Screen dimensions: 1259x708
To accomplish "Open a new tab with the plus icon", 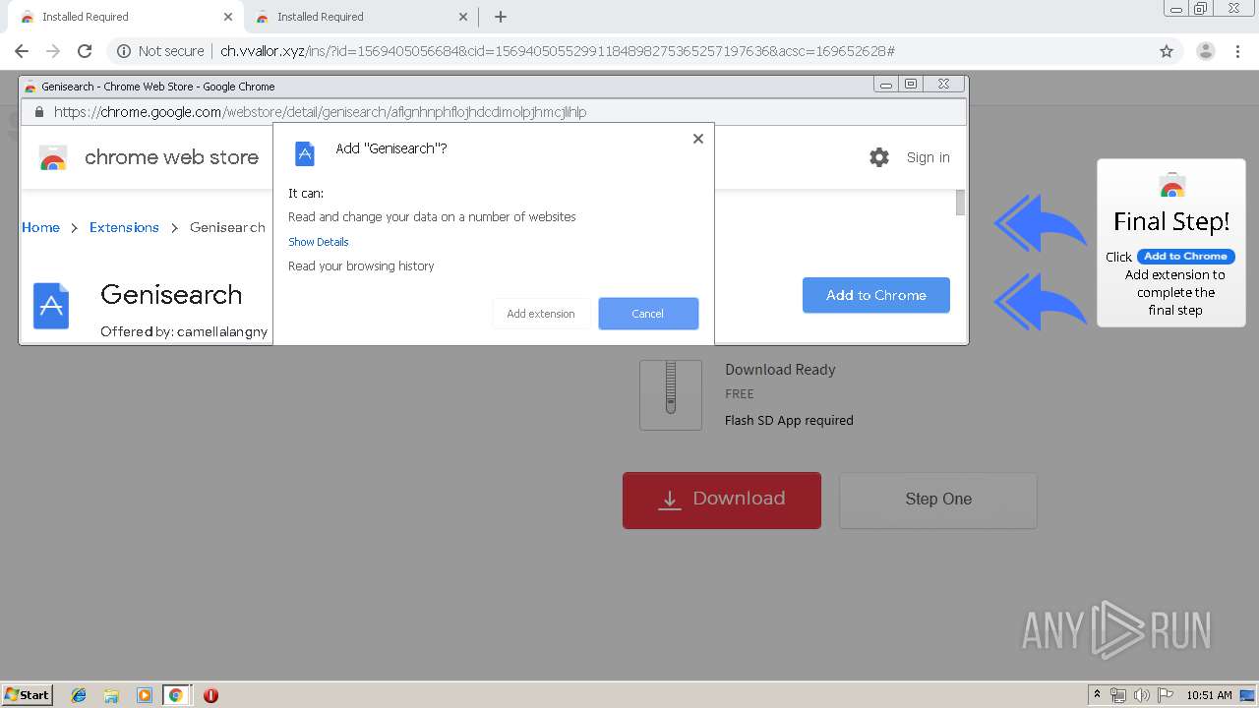I will click(x=501, y=17).
